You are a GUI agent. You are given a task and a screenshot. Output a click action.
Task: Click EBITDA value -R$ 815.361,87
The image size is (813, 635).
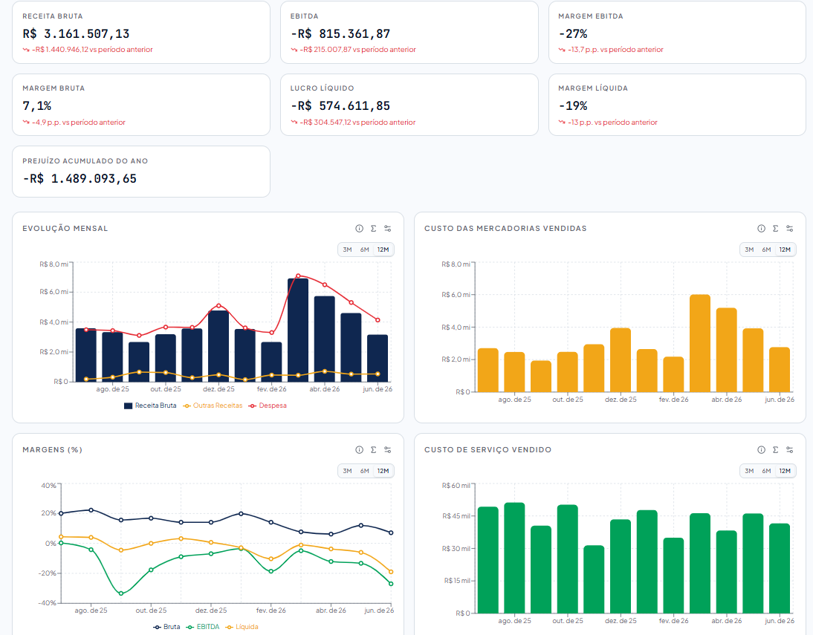[340, 34]
